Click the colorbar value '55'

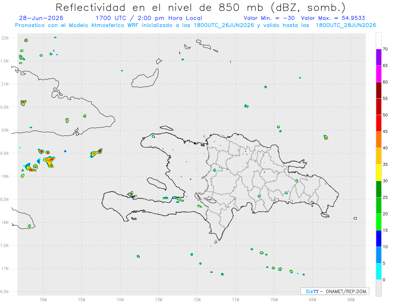[x=385, y=98]
